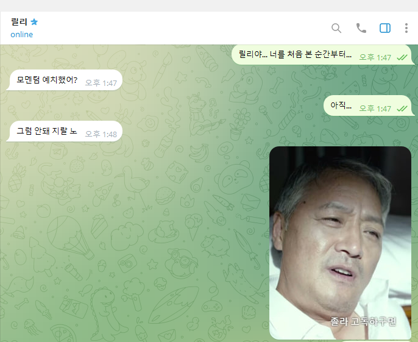Click read checkmarks on 릴리야 message
The width and height of the screenshot is (418, 342).
[x=402, y=57]
